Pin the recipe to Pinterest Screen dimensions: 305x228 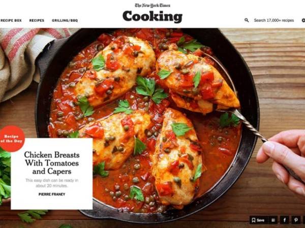click(x=296, y=220)
